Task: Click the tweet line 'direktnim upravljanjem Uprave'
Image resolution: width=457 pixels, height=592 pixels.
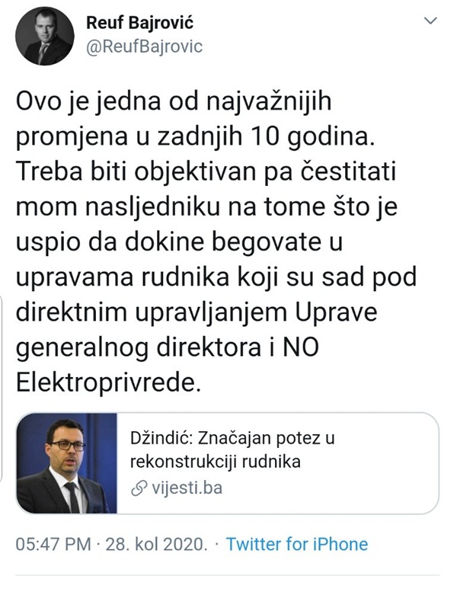Action: click(x=197, y=314)
